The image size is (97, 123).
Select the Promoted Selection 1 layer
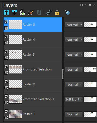[33, 99]
